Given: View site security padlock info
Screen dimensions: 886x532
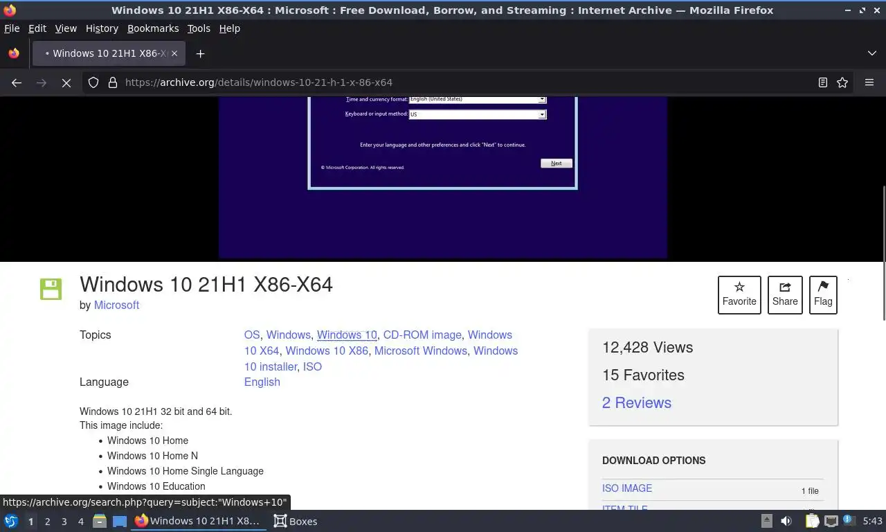Looking at the screenshot, I should pyautogui.click(x=112, y=82).
